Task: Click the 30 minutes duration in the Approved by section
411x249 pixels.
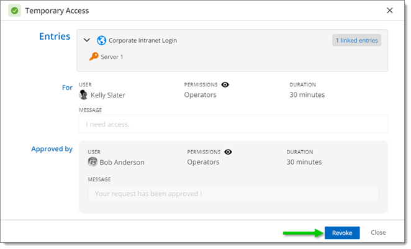Action: [x=304, y=162]
